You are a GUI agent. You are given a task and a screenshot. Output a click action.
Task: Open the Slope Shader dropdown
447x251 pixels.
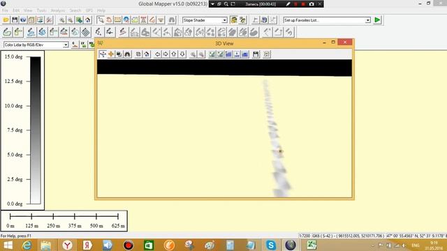point(224,20)
